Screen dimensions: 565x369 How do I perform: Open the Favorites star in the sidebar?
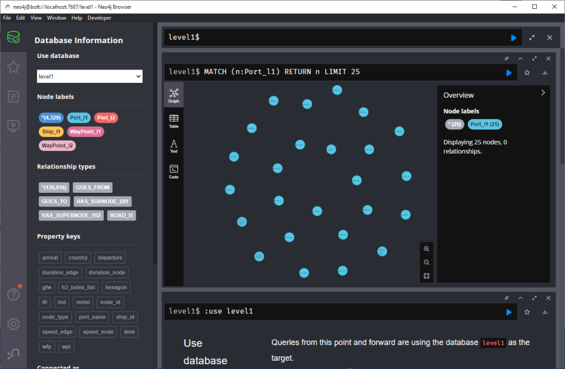(13, 67)
